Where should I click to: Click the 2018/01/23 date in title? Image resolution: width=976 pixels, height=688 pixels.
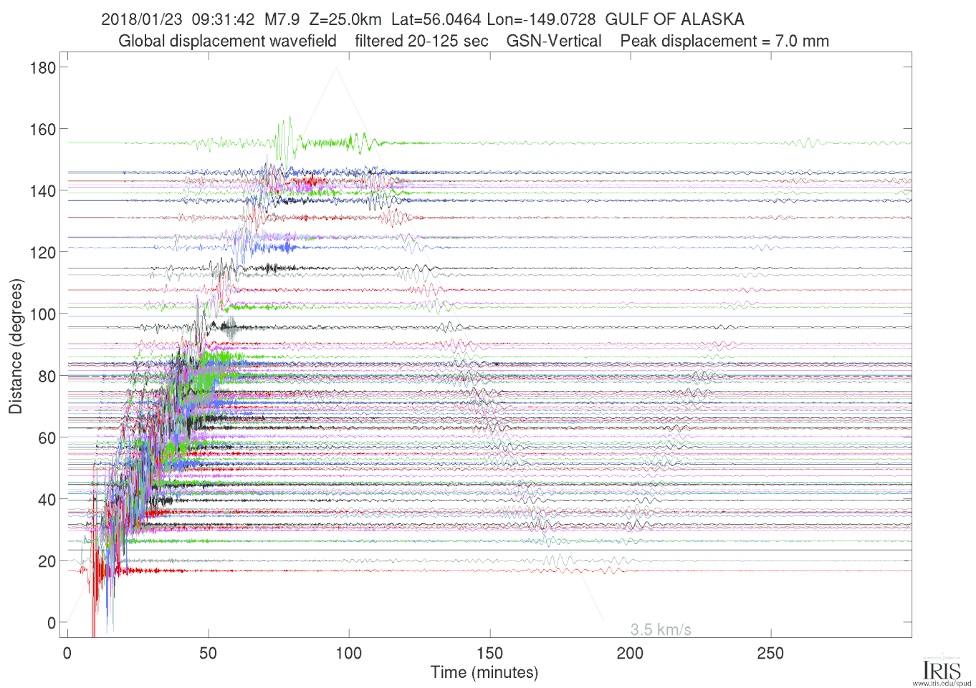[x=142, y=19]
